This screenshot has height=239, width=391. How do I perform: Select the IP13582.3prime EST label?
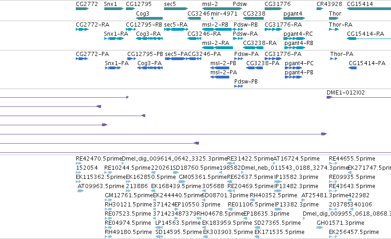point(296,177)
